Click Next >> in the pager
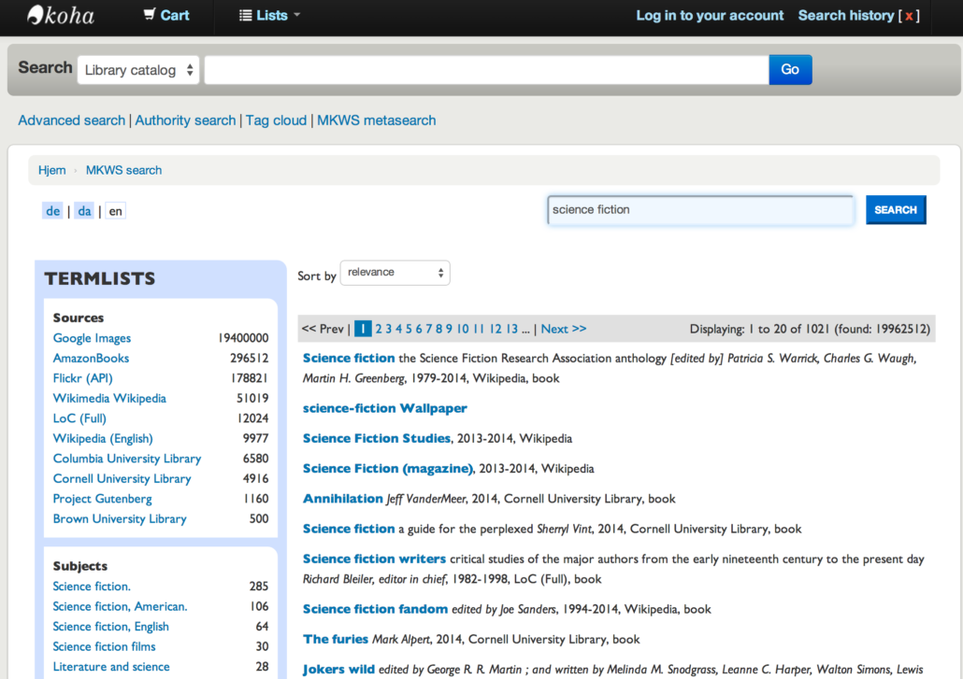 563,329
